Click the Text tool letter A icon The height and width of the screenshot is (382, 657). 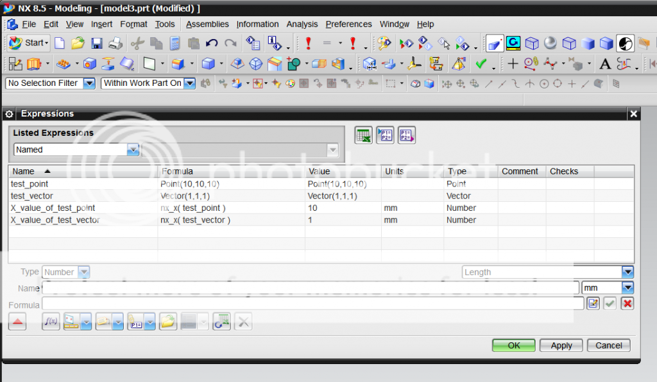[604, 64]
